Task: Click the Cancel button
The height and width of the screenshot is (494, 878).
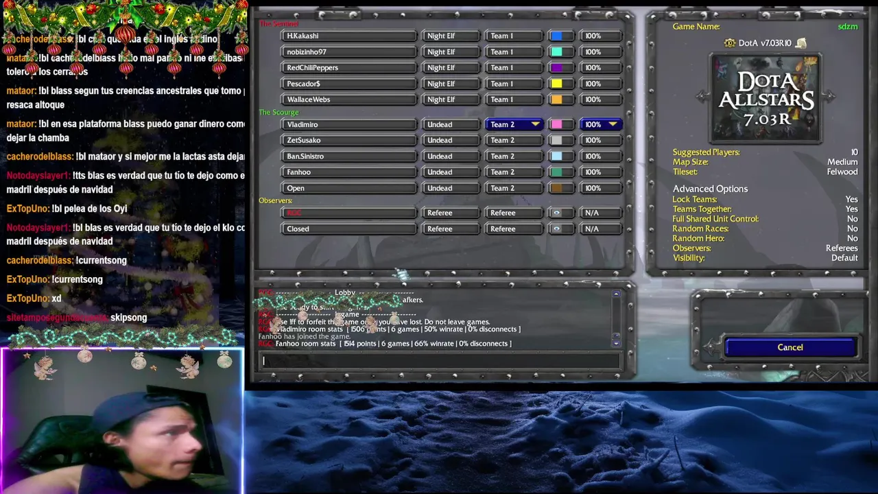Action: 790,347
